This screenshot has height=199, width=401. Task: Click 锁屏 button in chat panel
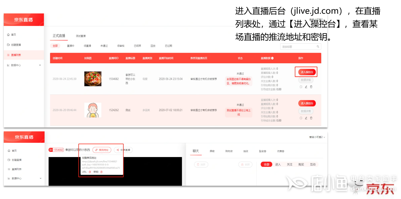[245, 164]
